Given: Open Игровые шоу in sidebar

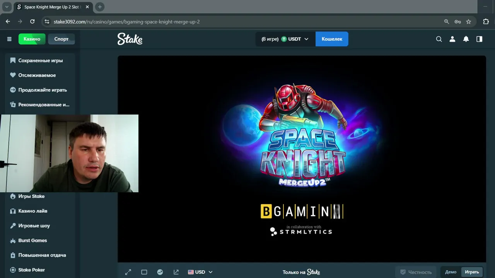Looking at the screenshot, I should coord(40,226).
